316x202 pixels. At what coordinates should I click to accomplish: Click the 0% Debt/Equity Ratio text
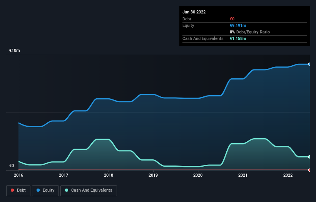250,32
